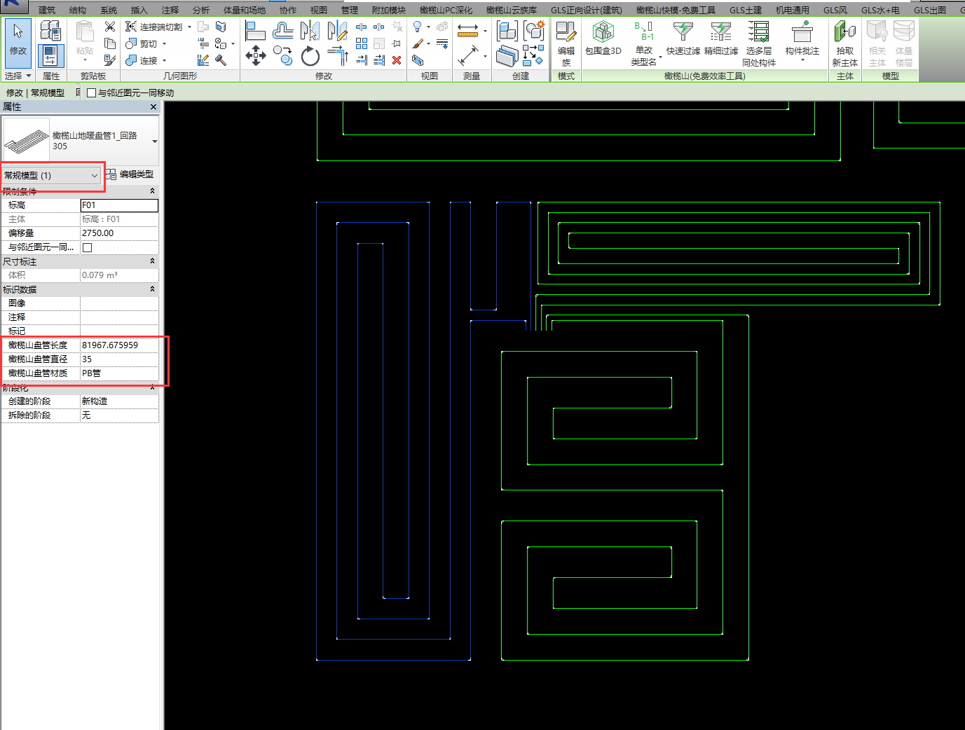Click Create Assembly icon in 创建 panel
This screenshot has height=730, width=965.
pos(507,30)
